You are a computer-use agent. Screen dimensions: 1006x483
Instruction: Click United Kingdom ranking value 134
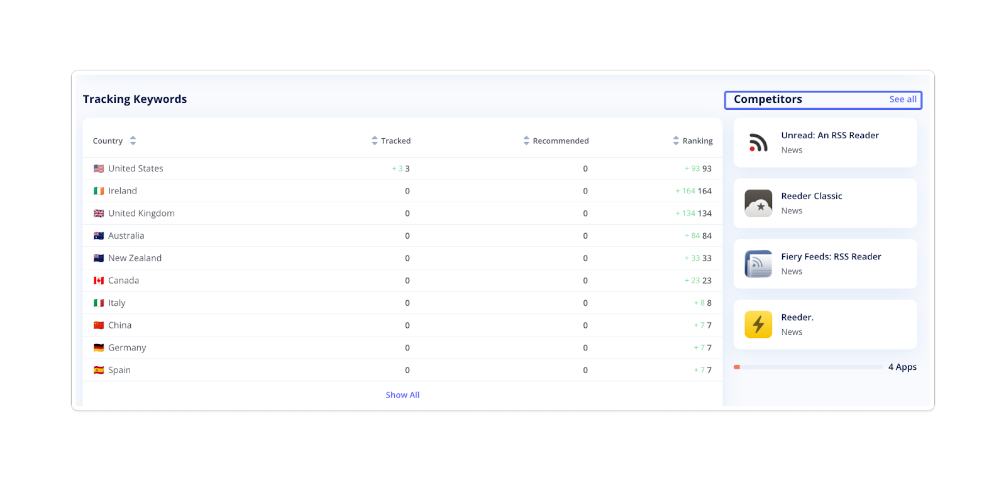(705, 214)
